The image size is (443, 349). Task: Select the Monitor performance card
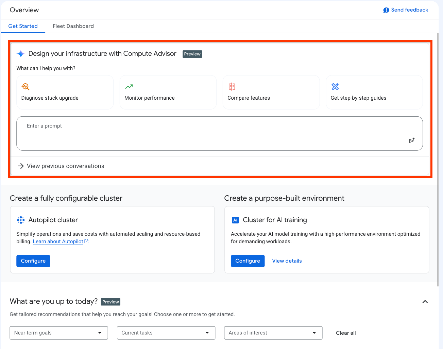(168, 92)
